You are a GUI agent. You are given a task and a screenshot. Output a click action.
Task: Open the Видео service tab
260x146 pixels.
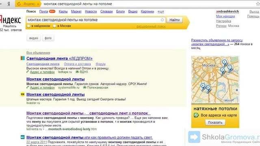pyautogui.click(x=133, y=11)
